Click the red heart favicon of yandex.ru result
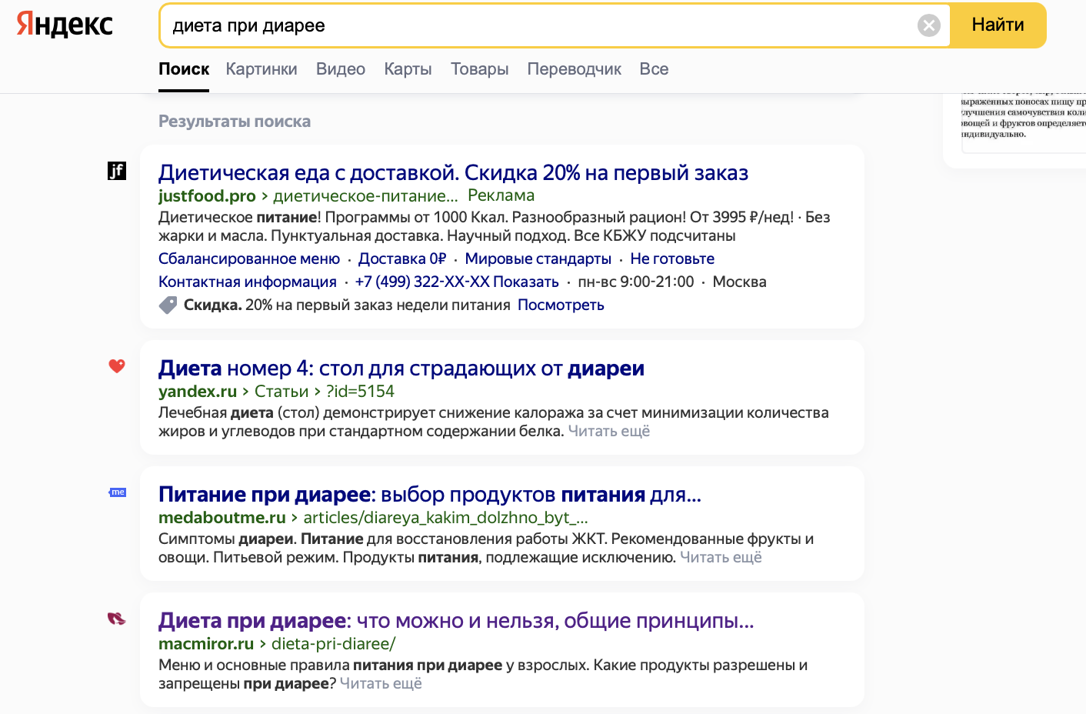The height and width of the screenshot is (714, 1086). pos(117,366)
